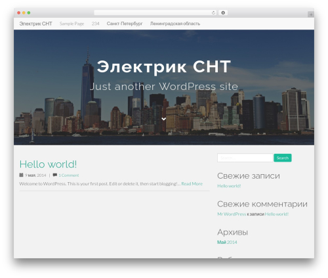Click the browser address bar

[155, 13]
